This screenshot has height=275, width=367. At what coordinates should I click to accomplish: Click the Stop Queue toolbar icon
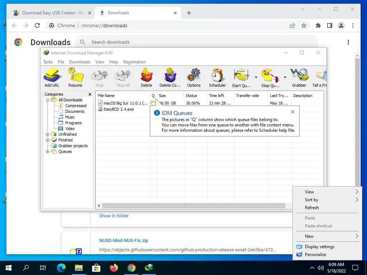pos(270,77)
